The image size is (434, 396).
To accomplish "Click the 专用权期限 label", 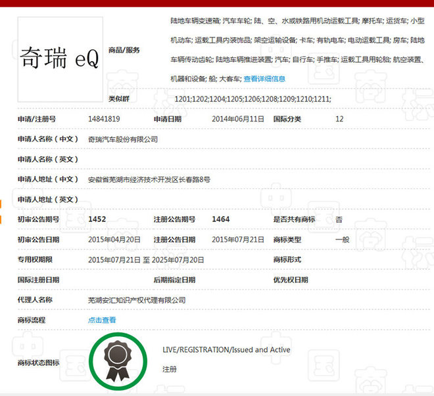I will click(35, 260).
